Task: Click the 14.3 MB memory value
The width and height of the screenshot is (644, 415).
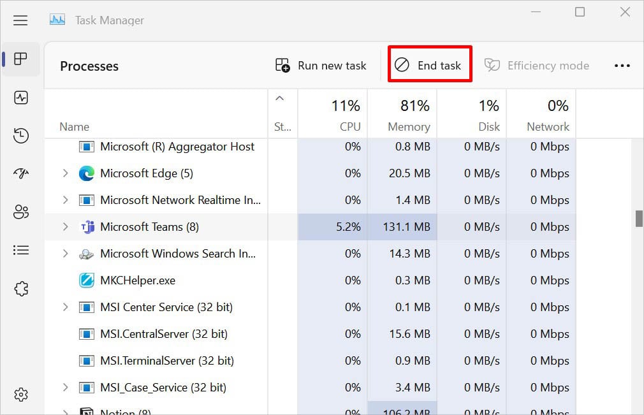Action: click(x=409, y=254)
